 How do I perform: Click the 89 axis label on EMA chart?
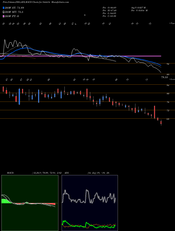click(168, 75)
